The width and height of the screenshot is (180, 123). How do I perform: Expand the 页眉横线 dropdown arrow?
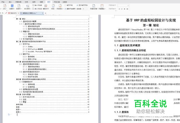[x=105, y=9]
